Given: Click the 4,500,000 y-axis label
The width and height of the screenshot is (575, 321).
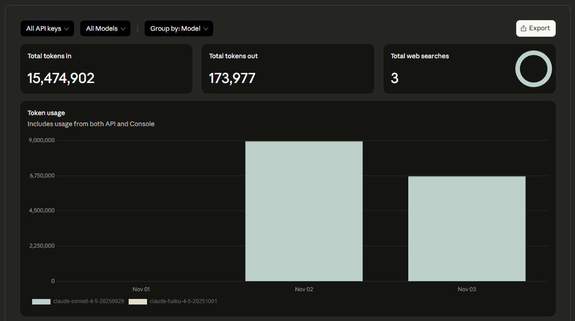Looking at the screenshot, I should [42, 210].
